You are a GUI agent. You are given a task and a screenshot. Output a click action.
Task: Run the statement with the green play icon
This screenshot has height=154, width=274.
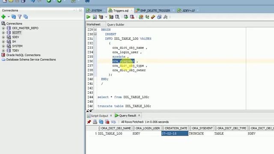89,17
